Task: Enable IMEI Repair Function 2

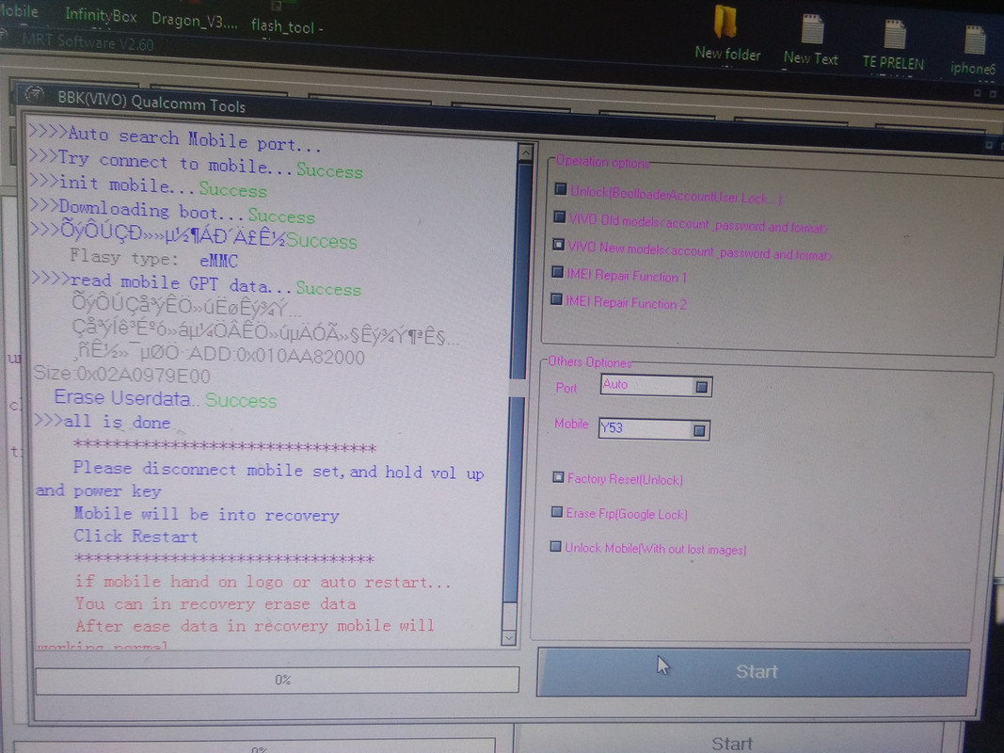Action: click(x=556, y=298)
